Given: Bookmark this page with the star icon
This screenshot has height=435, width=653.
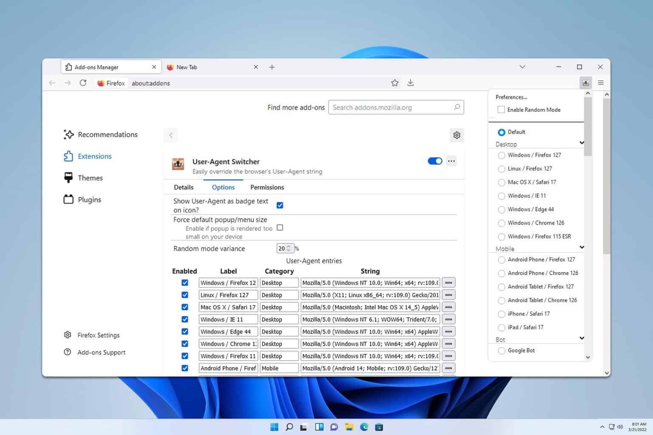Looking at the screenshot, I should point(395,83).
